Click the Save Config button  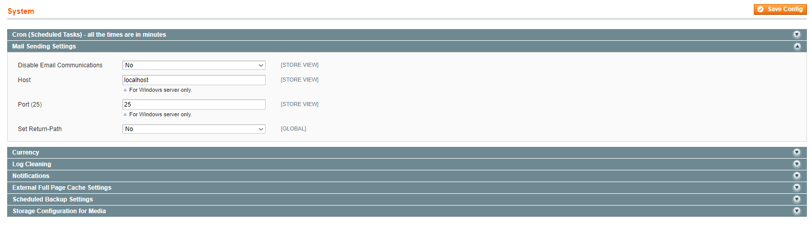tap(780, 9)
